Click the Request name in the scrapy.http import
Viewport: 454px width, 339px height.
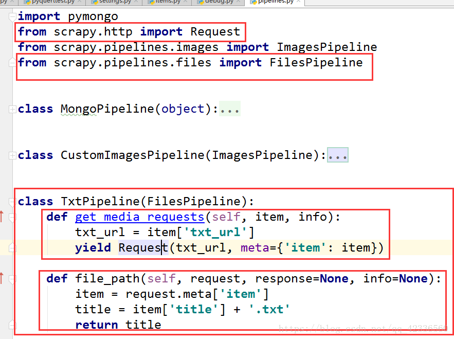pyautogui.click(x=215, y=31)
